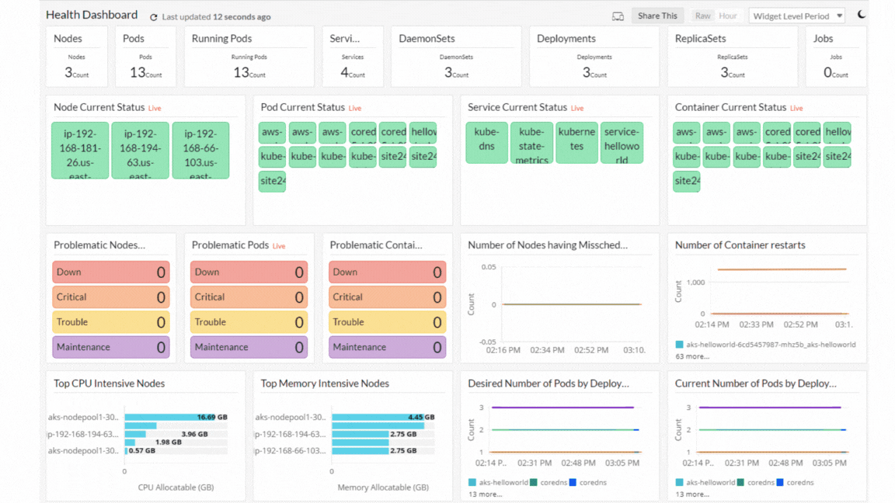This screenshot has width=895, height=503.
Task: Select the service-helloworld service tile
Action: click(622, 143)
